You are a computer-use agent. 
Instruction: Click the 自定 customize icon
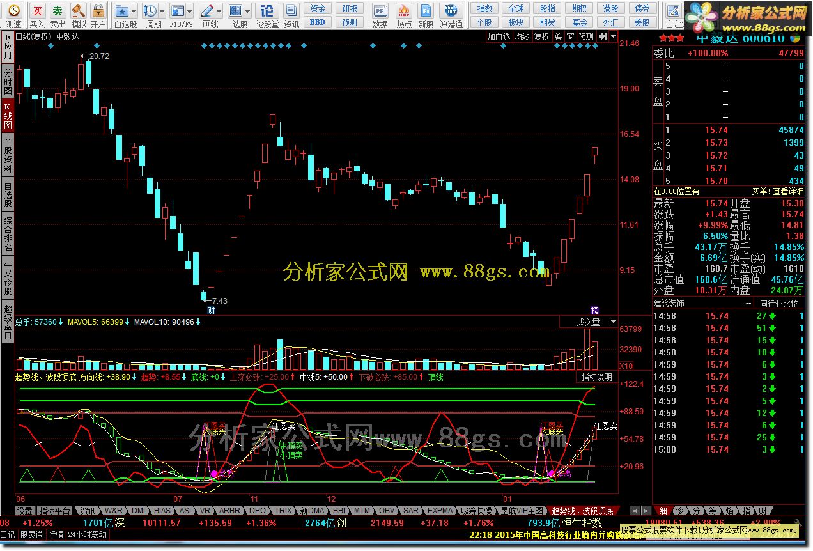coord(674,15)
